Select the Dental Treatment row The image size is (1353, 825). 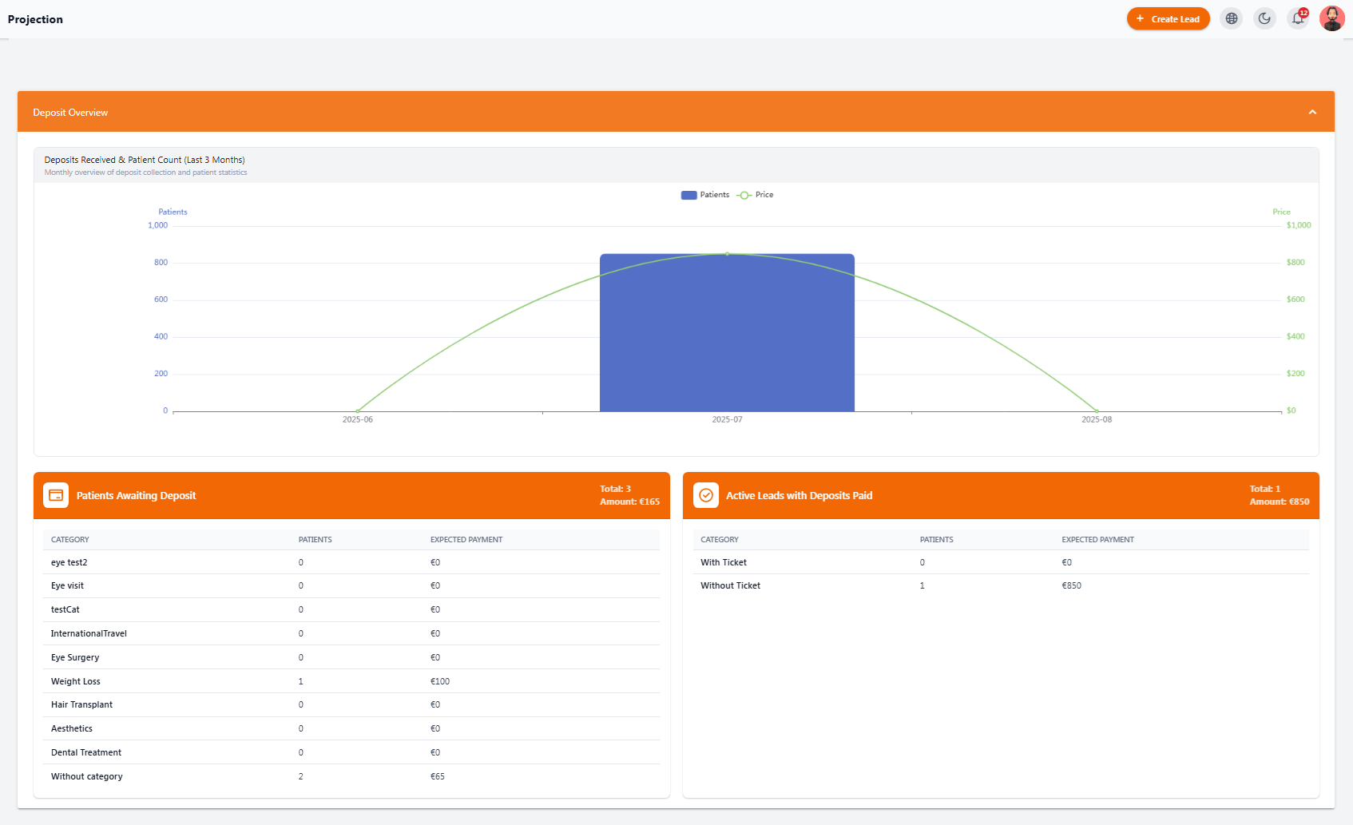tap(351, 752)
